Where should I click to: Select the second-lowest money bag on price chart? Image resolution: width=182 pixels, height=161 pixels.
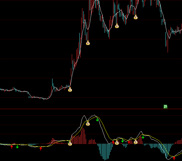pyautogui.click(x=88, y=43)
